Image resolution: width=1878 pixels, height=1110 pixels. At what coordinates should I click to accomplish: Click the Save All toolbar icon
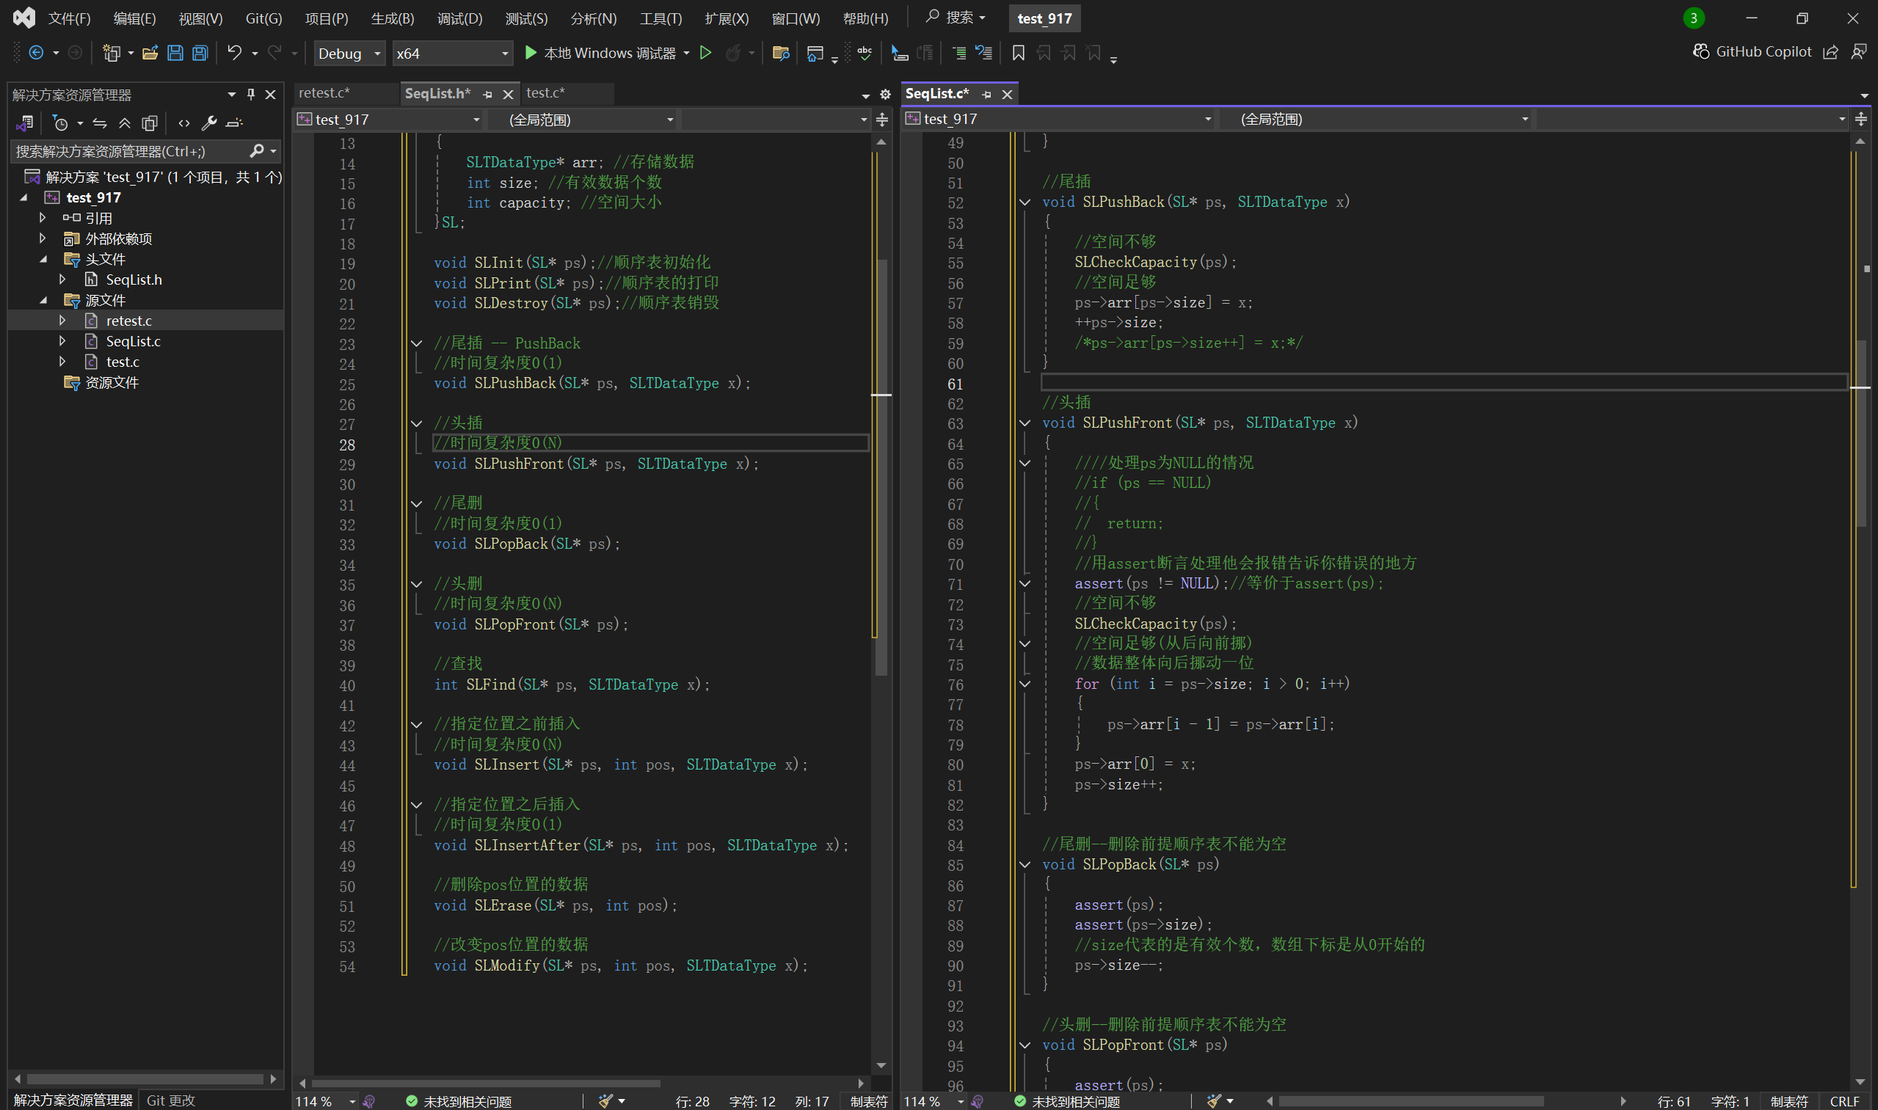click(200, 53)
